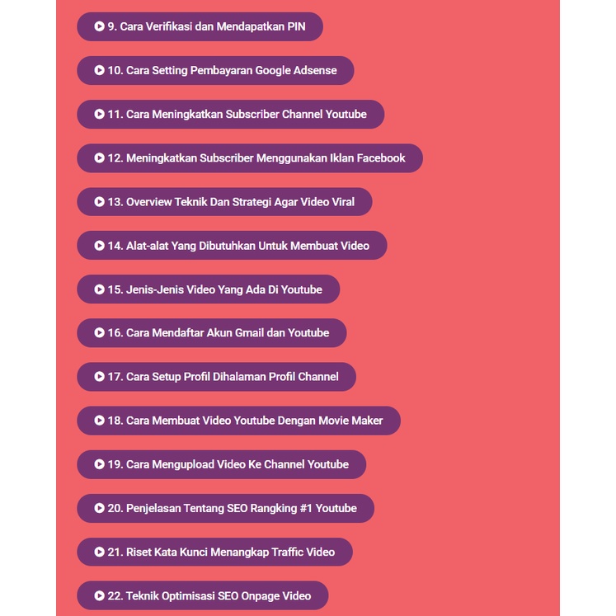Click "Cara Verifikasi dan Mendapatkan PIN" text
Image resolution: width=616 pixels, height=616 pixels.
click(213, 26)
